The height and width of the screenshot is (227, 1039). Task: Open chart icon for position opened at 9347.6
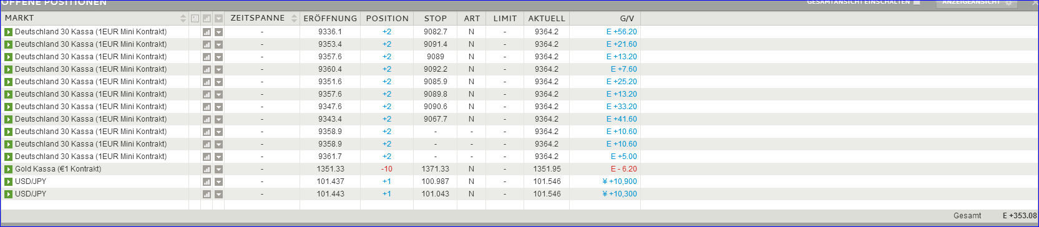point(207,107)
